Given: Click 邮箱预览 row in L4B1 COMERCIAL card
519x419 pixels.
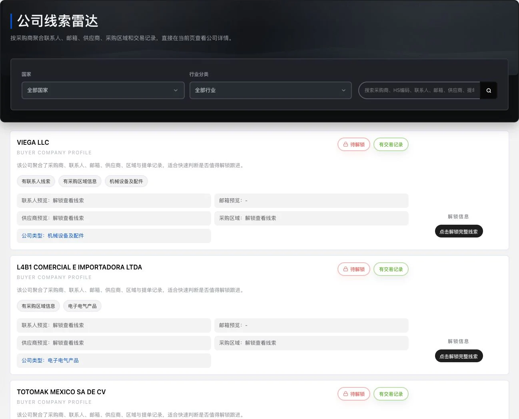Looking at the screenshot, I should pos(311,325).
